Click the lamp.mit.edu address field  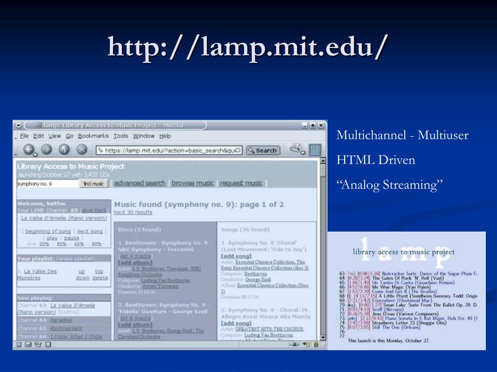[x=169, y=151]
